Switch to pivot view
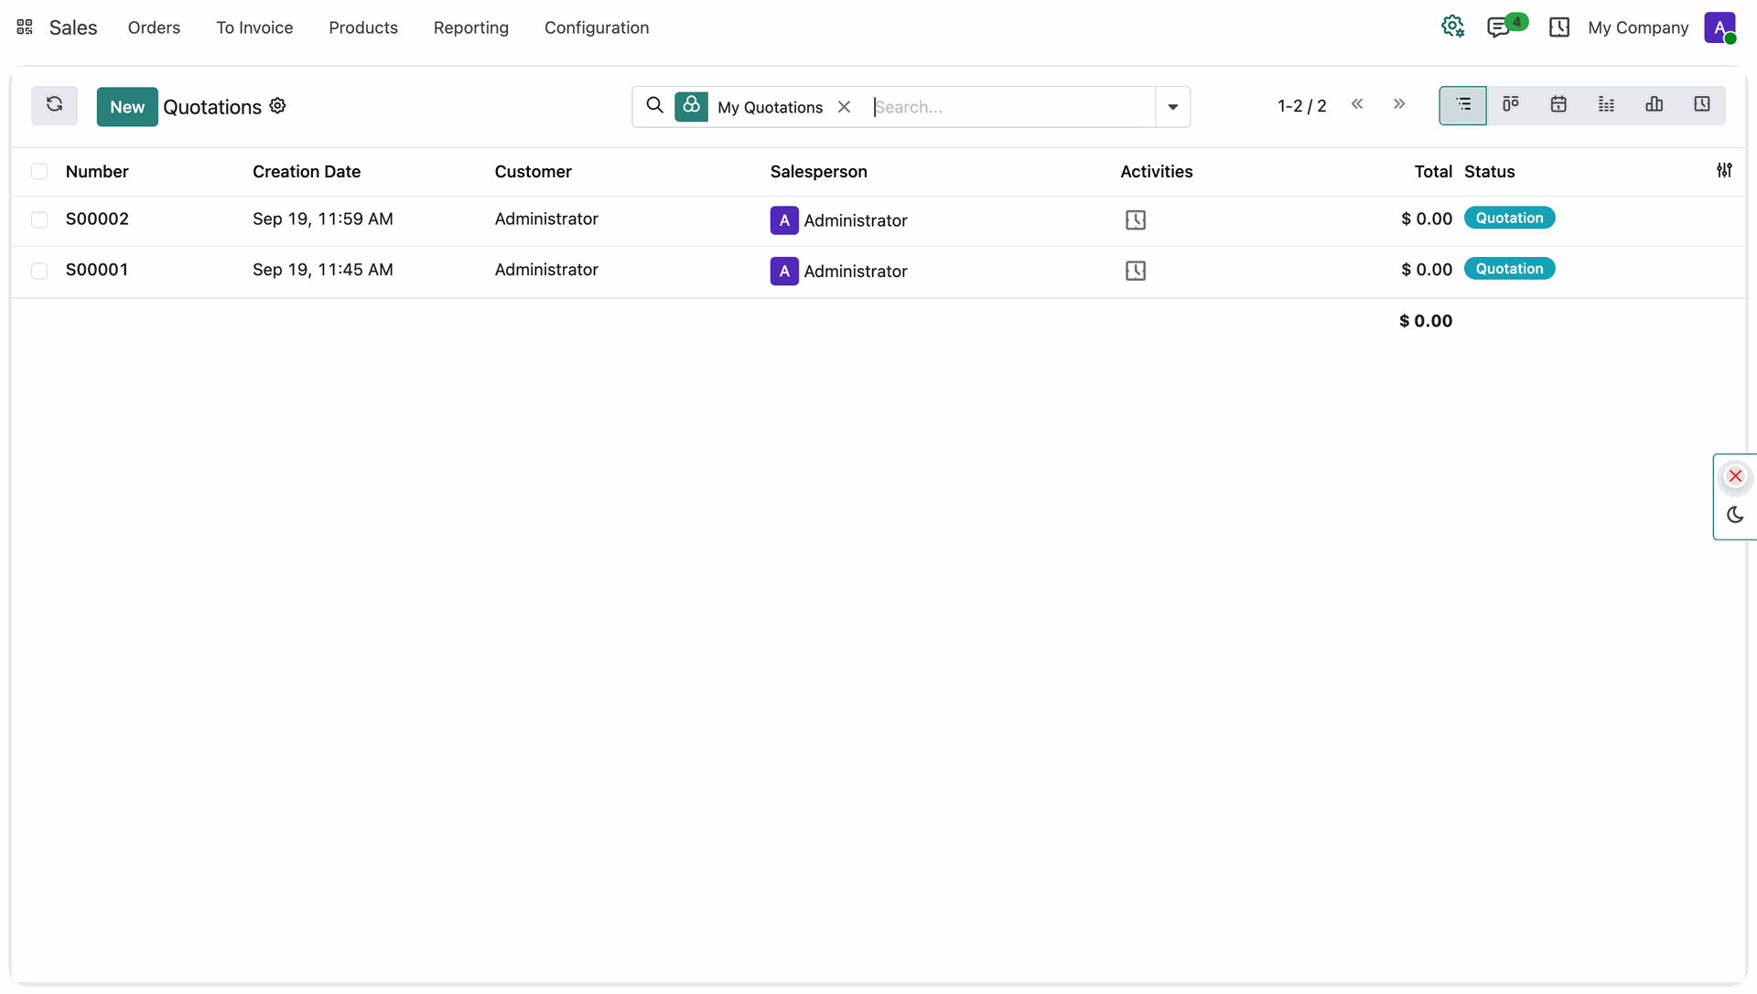The width and height of the screenshot is (1757, 994). click(x=1606, y=105)
